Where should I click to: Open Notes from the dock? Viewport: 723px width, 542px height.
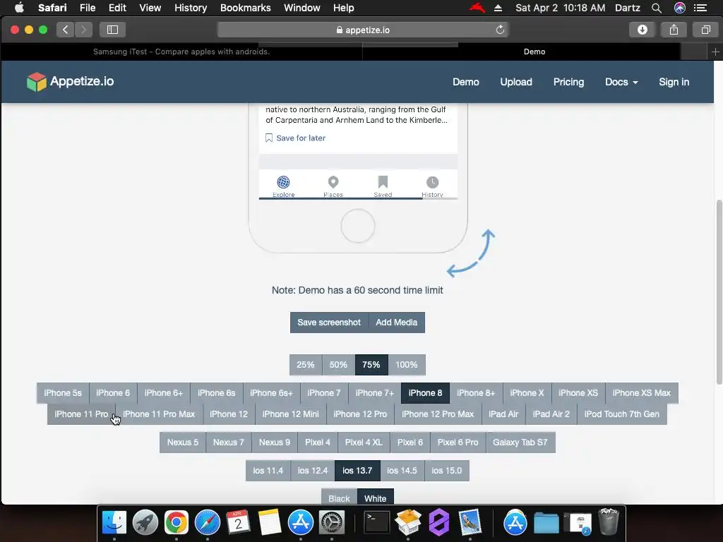point(269,523)
